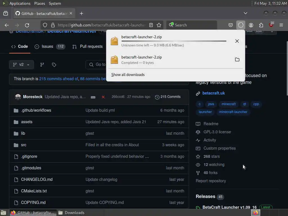The width and height of the screenshot is (288, 216).
Task: Open CHANGELOG.md file
Action: (37, 179)
